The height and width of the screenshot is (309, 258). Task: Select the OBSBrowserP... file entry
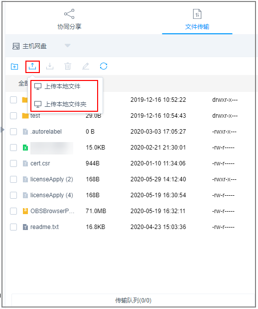pos(52,211)
